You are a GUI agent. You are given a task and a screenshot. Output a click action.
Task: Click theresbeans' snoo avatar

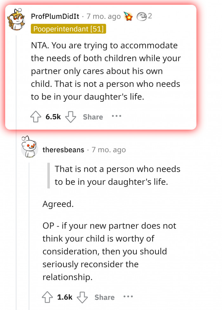[30, 149]
